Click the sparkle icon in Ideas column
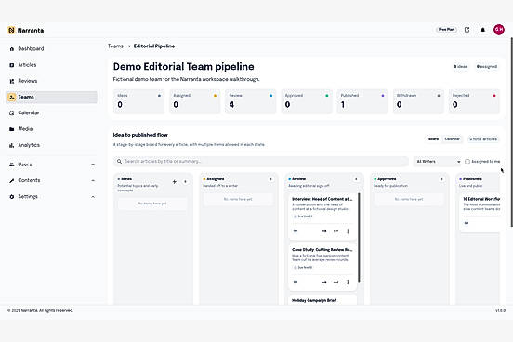 click(x=175, y=181)
